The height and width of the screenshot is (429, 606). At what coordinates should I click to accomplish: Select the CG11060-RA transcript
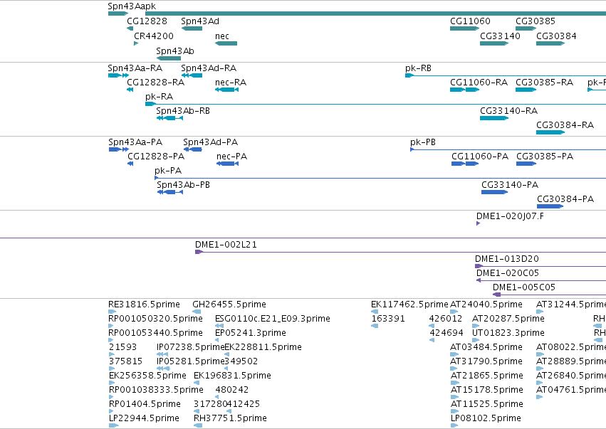(464, 90)
